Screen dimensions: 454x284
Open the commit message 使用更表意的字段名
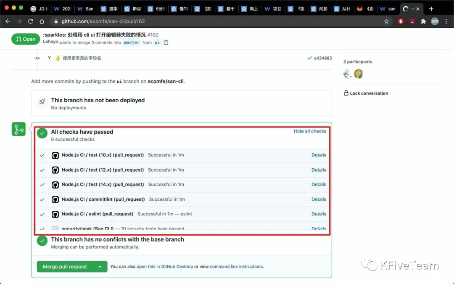(x=82, y=58)
